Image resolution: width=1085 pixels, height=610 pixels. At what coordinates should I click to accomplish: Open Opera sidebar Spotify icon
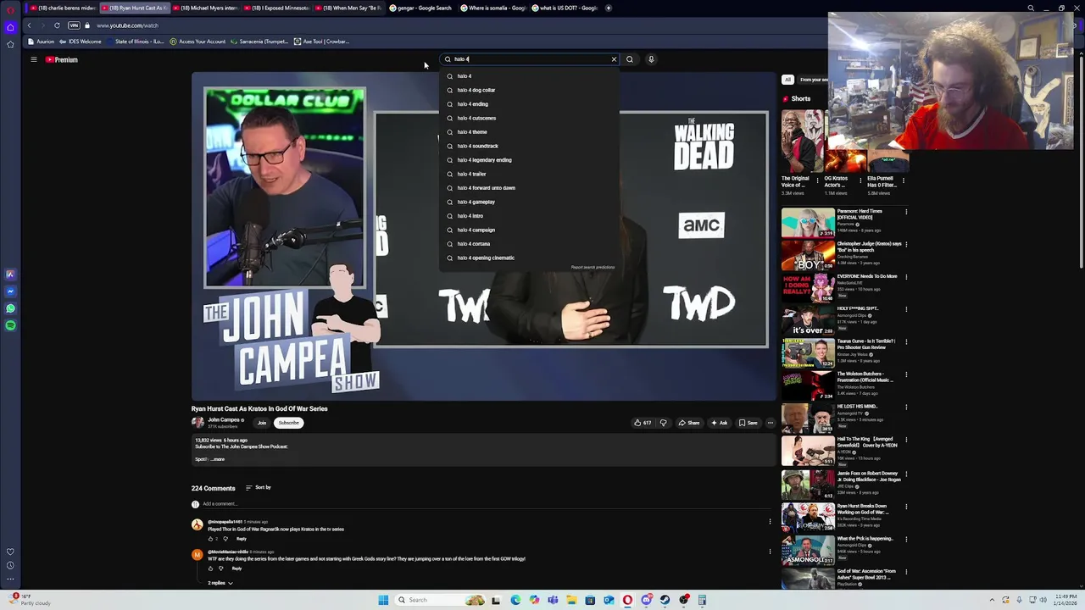pyautogui.click(x=10, y=325)
